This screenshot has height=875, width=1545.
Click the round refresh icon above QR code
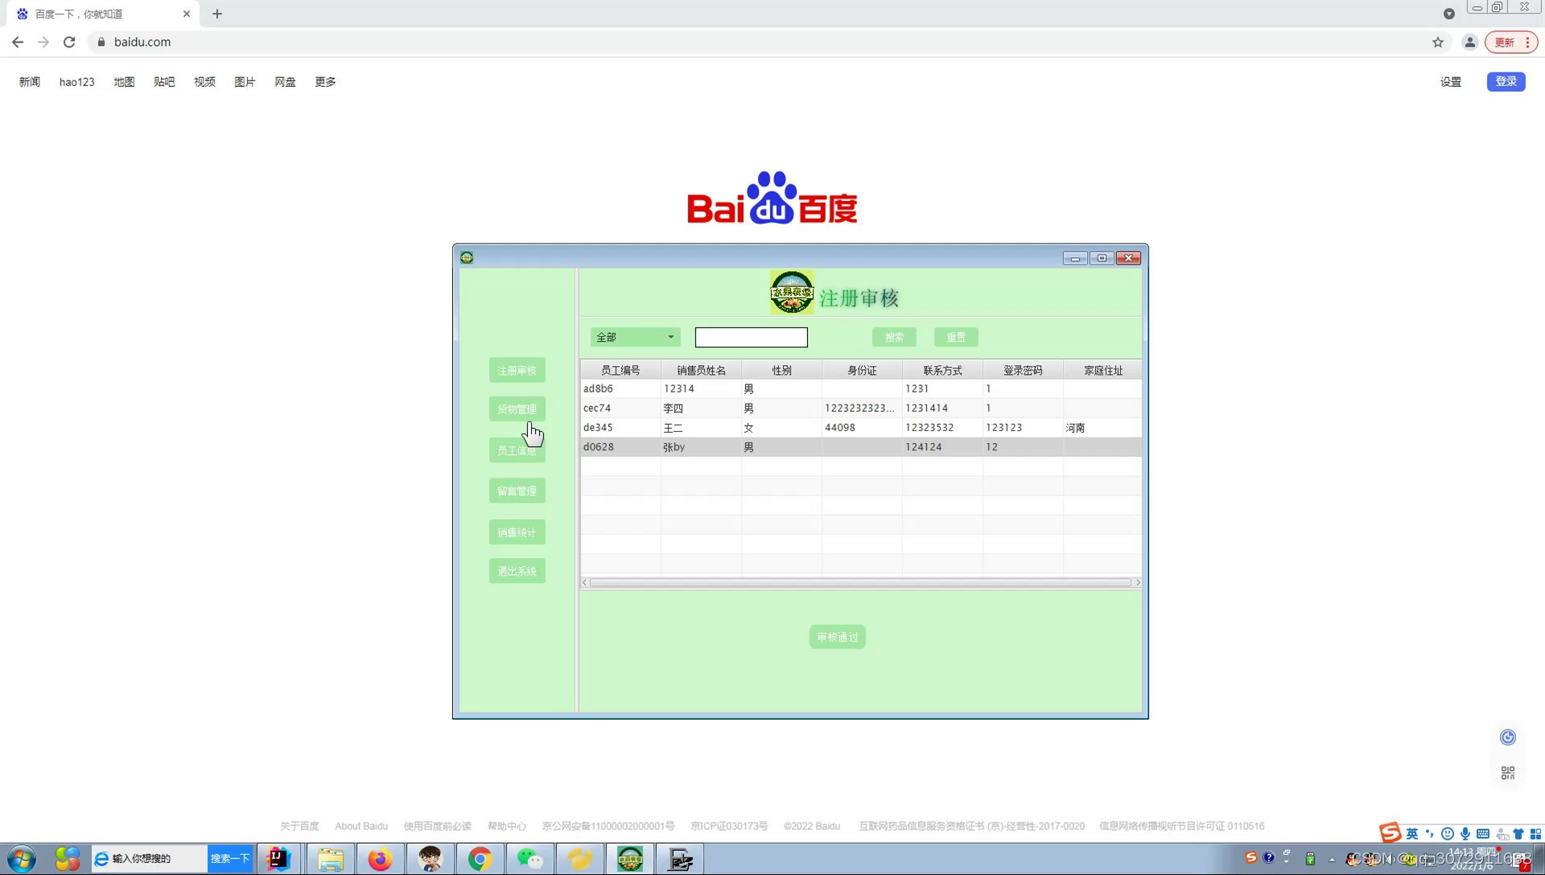(x=1507, y=737)
